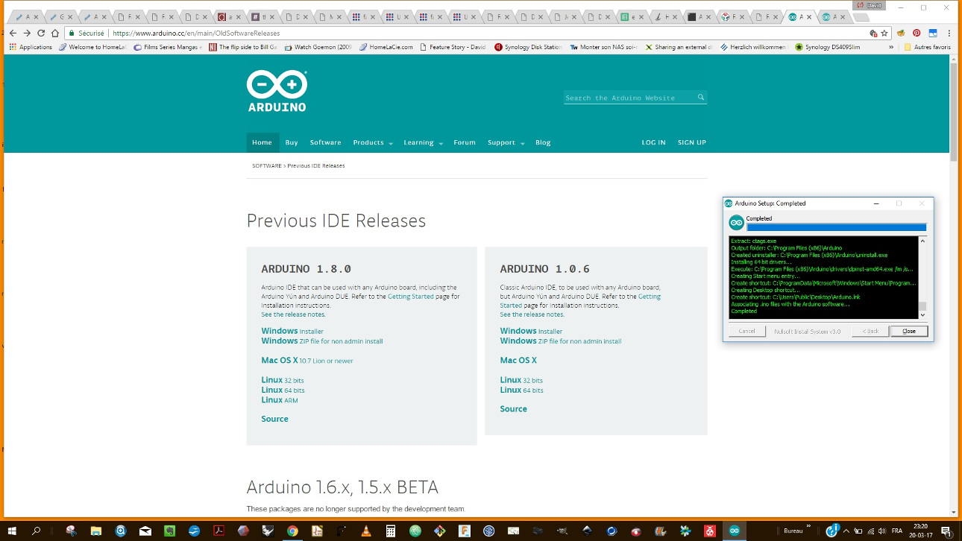Viewport: 962px width, 541px height.
Task: Go to the Buy page in the nav
Action: click(292, 142)
